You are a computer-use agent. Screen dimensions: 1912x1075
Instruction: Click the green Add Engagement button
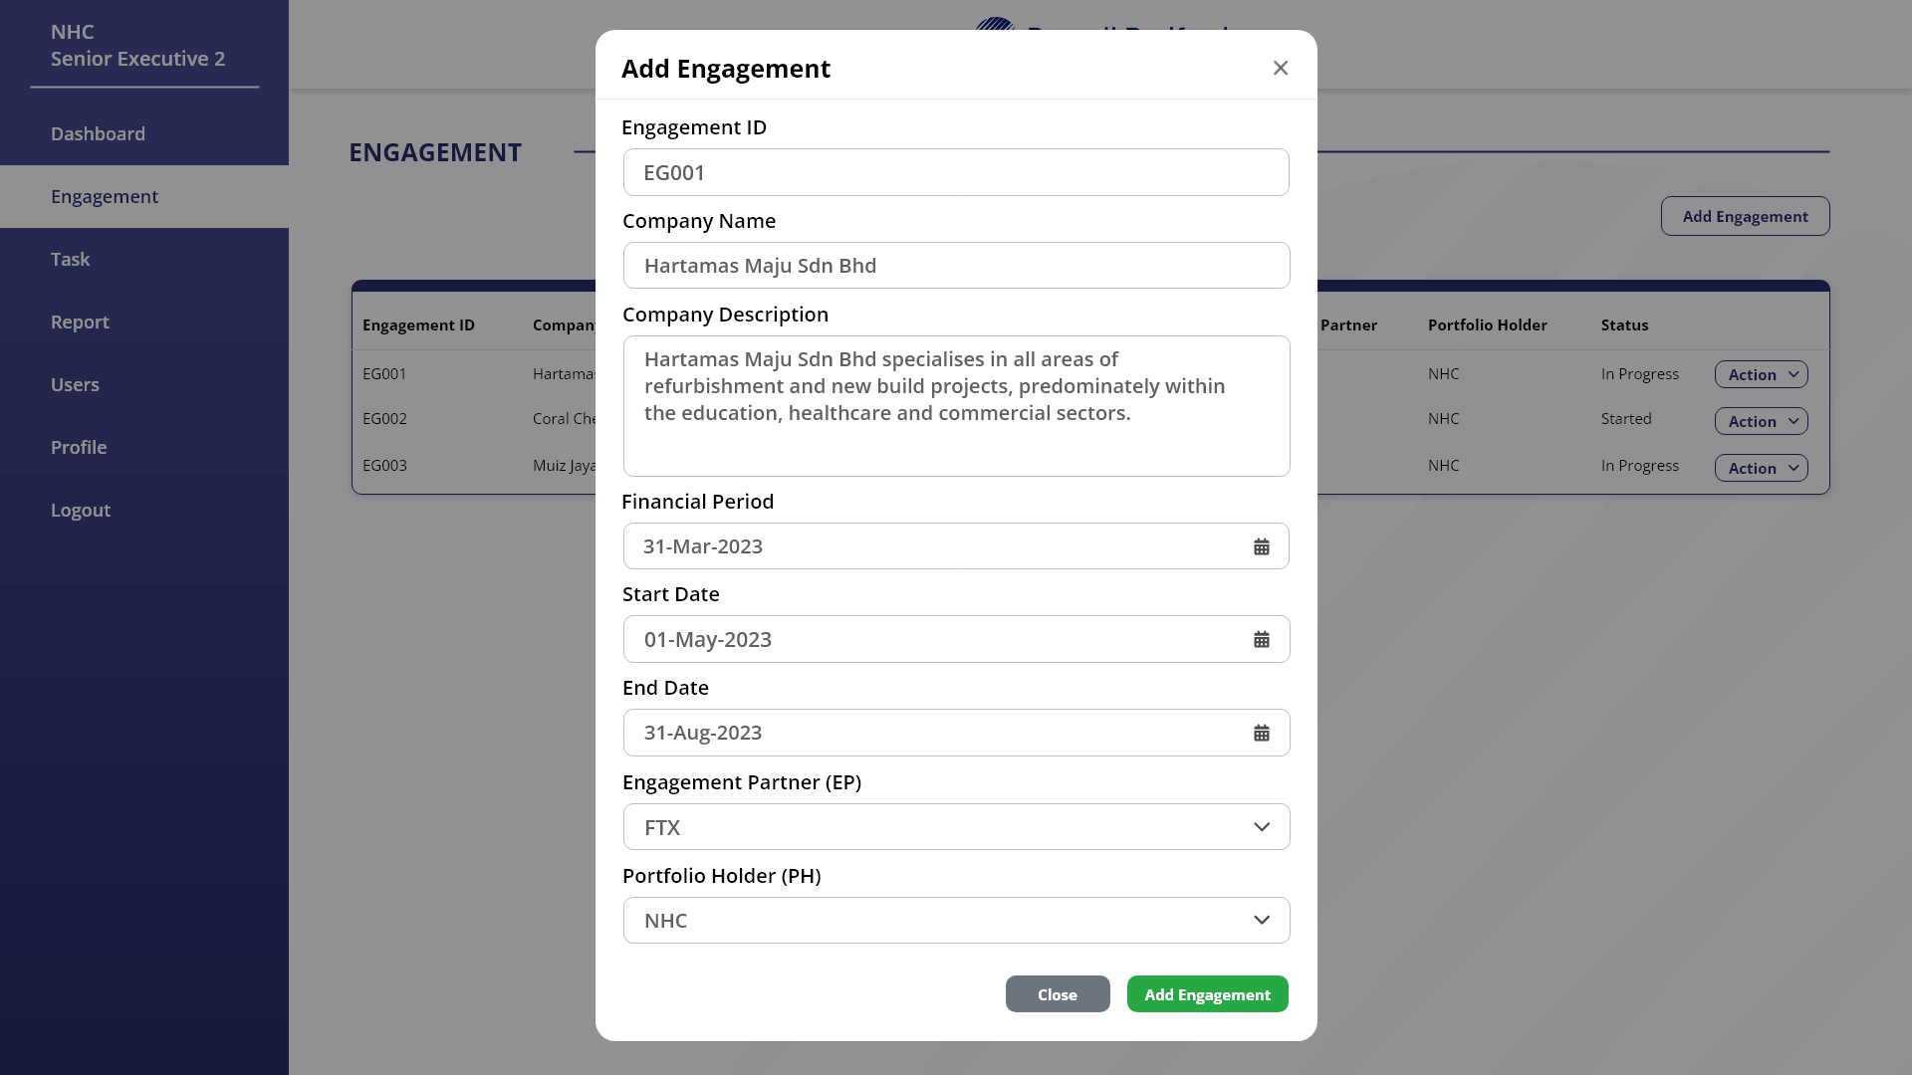tap(1206, 993)
